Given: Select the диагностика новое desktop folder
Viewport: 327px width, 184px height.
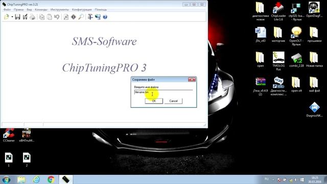Looking at the screenshot, I should pyautogui.click(x=260, y=11).
